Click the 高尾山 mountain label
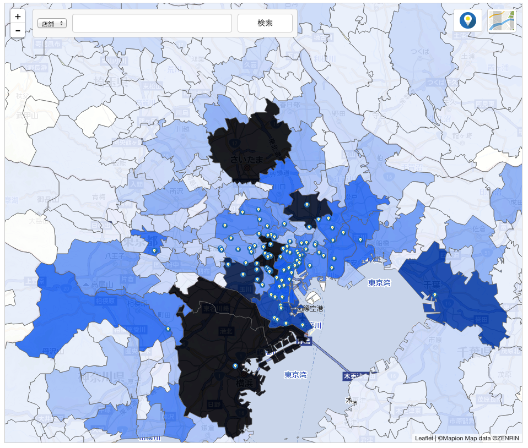Image resolution: width=528 pixels, height=448 pixels. tap(103, 285)
